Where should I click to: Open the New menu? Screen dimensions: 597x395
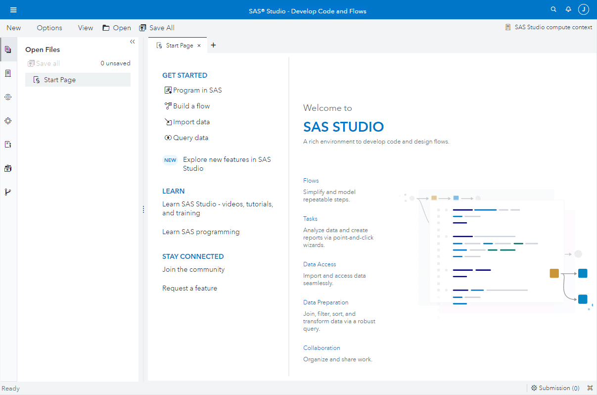(14, 28)
